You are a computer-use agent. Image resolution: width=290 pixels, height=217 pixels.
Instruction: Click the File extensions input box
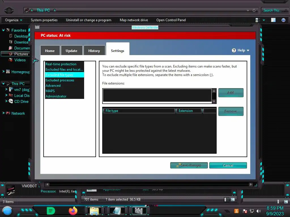pyautogui.click(x=157, y=95)
